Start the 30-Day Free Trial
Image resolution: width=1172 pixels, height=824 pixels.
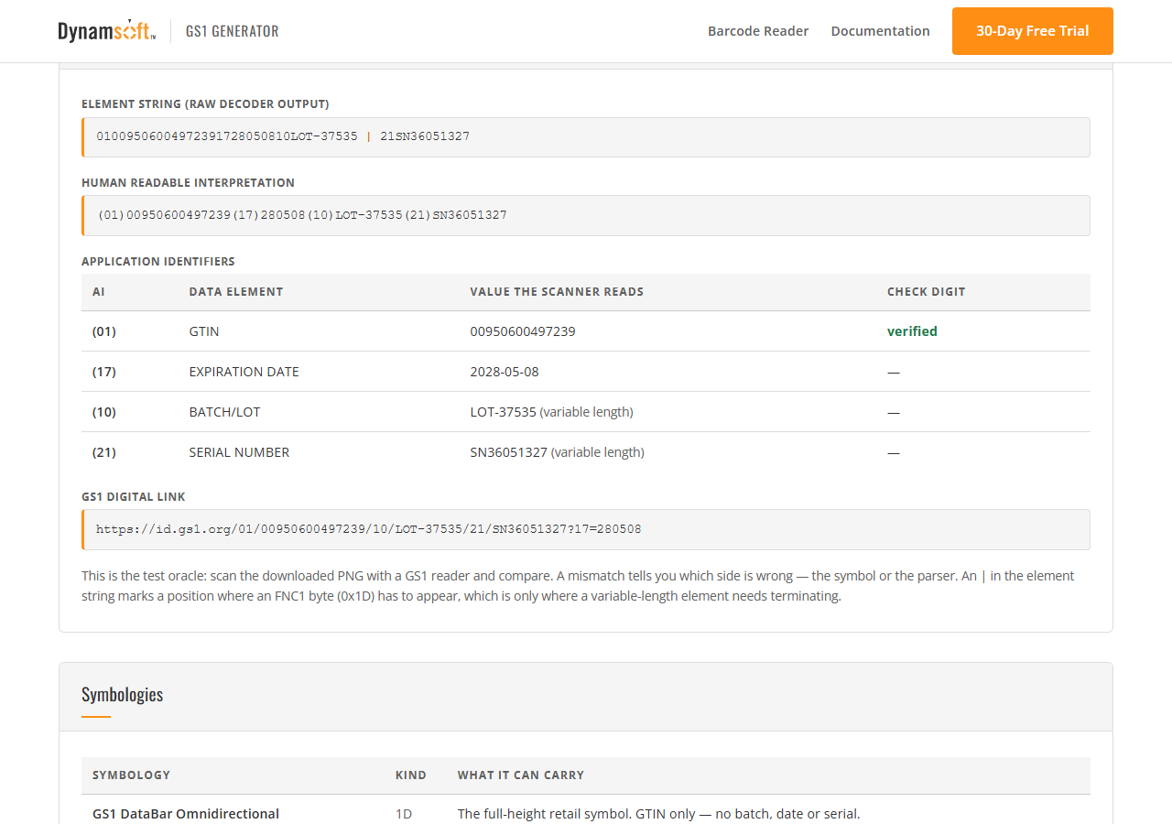1033,31
